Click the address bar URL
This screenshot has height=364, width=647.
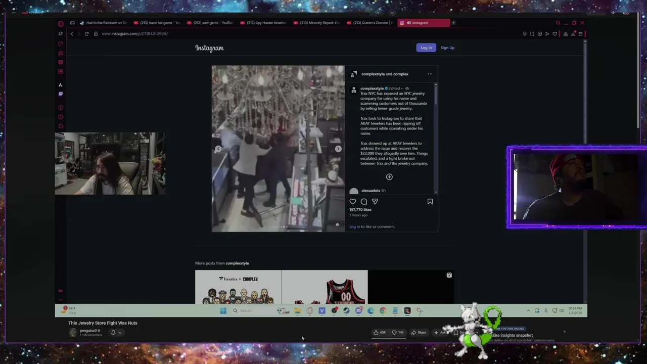134,34
